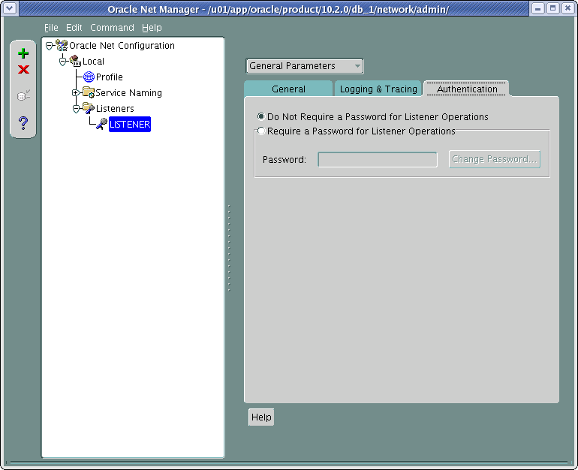Viewport: 578px width, 470px height.
Task: Collapse the Listeners tree node
Action: coord(76,108)
